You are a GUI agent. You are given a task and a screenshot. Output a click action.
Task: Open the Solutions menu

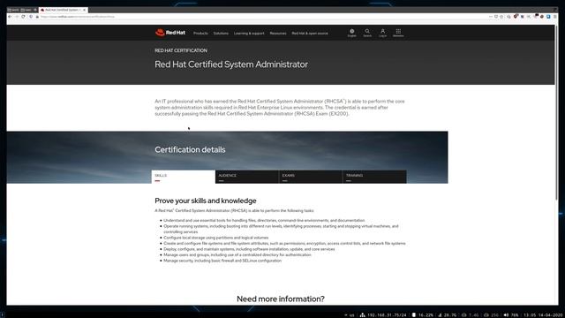tap(221, 34)
